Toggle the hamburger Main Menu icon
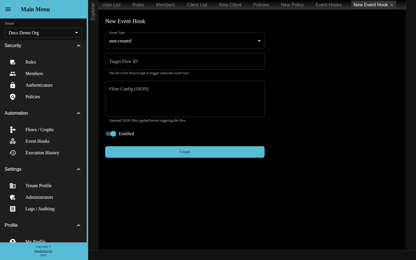The image size is (416, 260). point(8,9)
